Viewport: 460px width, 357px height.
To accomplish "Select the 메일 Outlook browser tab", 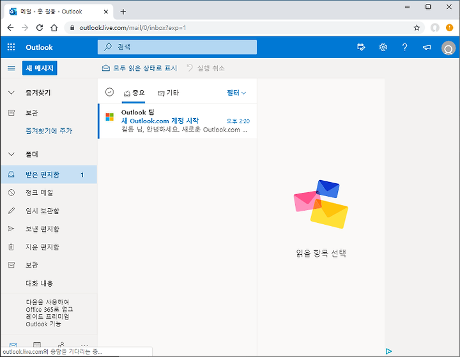I will pyautogui.click(x=59, y=11).
